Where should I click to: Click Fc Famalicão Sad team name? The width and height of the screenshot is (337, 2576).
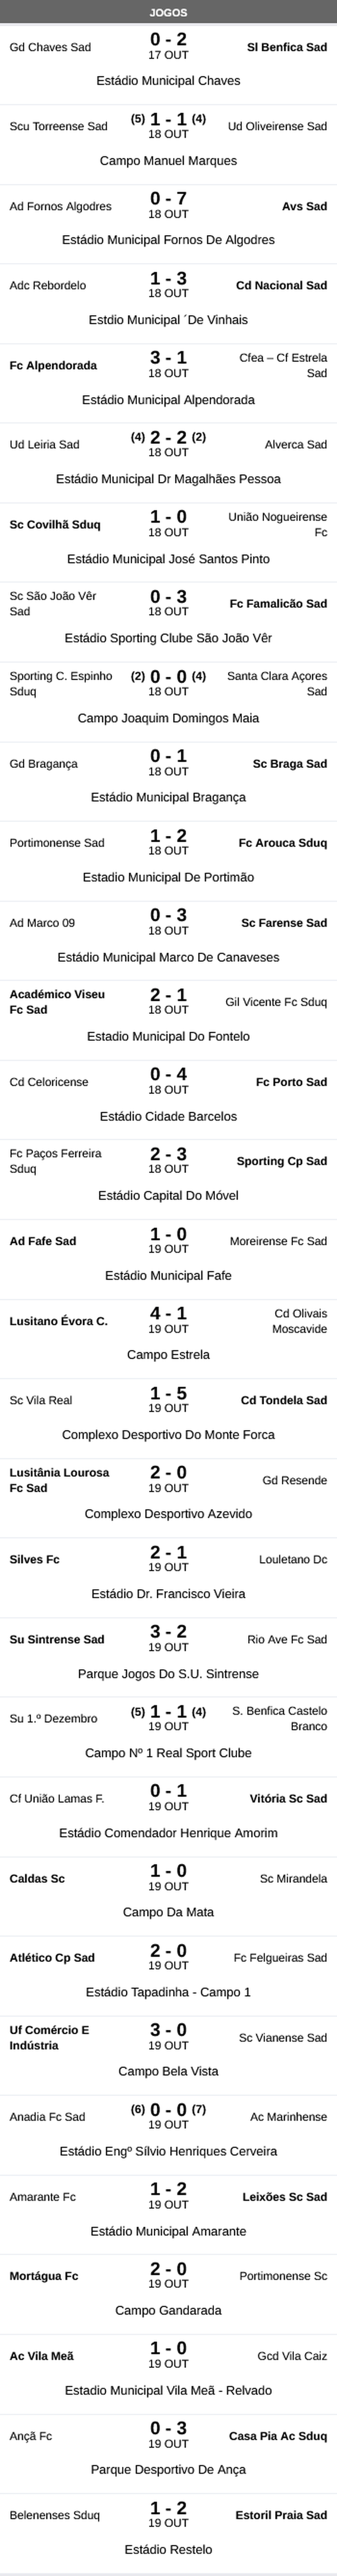(x=278, y=604)
